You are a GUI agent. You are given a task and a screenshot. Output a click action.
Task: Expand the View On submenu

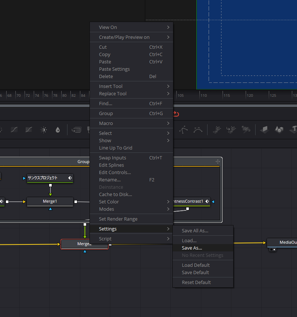pyautogui.click(x=131, y=27)
